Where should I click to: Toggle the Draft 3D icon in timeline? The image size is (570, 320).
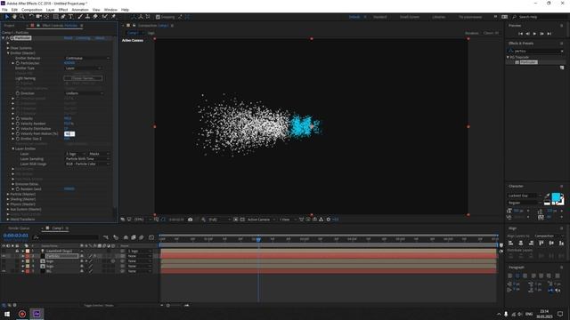116,237
